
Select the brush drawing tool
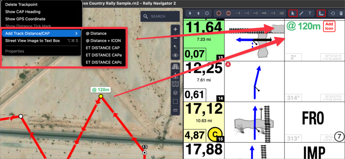click(301, 13)
